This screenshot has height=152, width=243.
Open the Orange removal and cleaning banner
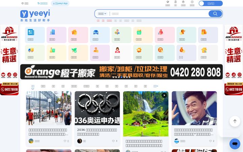(x=122, y=72)
